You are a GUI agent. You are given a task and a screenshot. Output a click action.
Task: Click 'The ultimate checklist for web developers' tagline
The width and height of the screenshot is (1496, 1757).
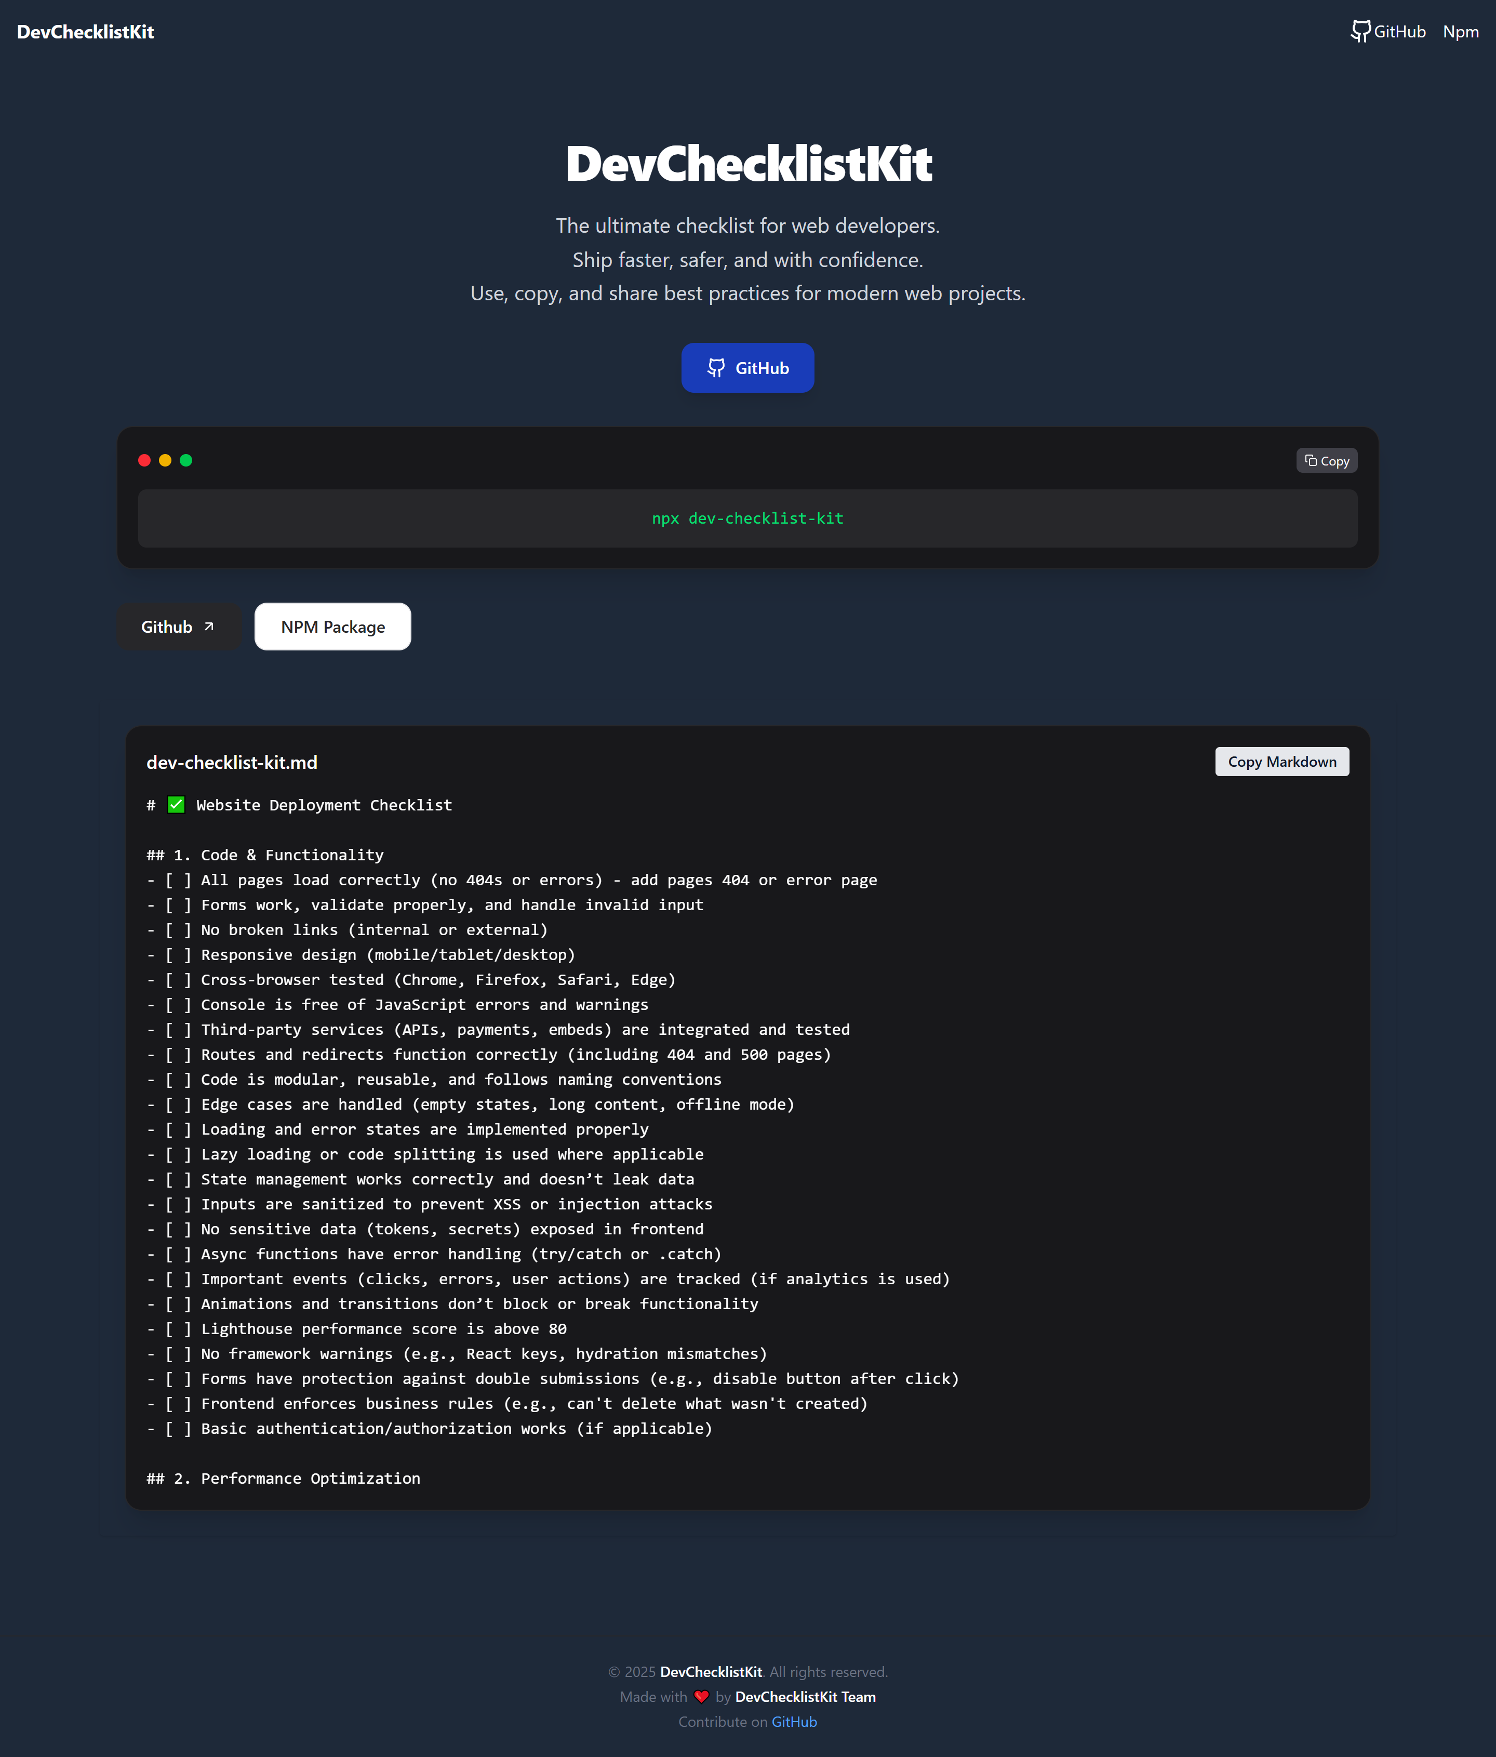tap(747, 225)
